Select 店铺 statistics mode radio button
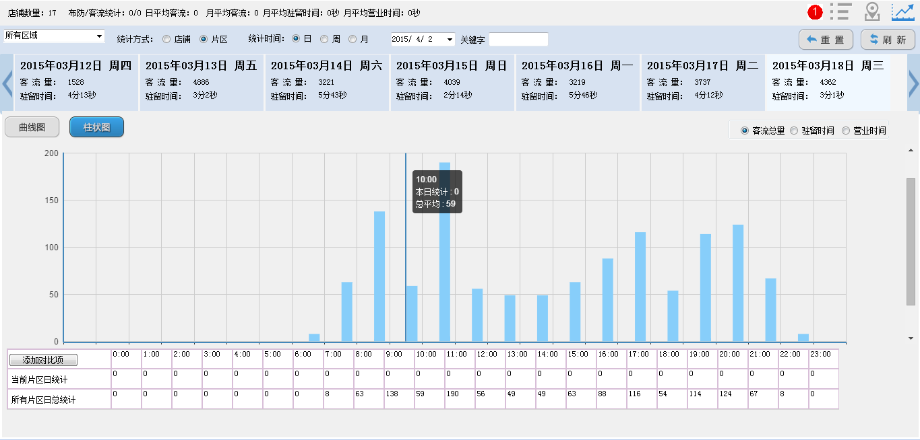Viewport: 920px width, 440px height. coord(166,40)
